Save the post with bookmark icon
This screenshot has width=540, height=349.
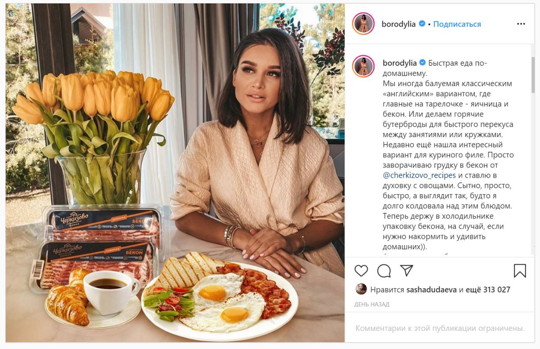click(520, 271)
